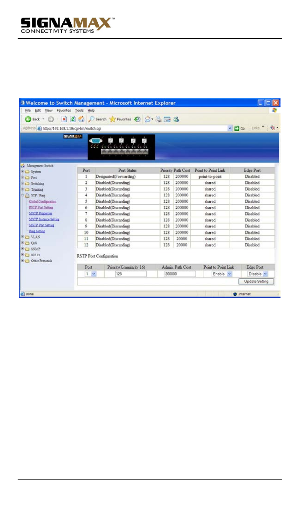The height and width of the screenshot is (506, 300).
Task: Click the Priority field showing 128
Action: [x=131, y=274]
